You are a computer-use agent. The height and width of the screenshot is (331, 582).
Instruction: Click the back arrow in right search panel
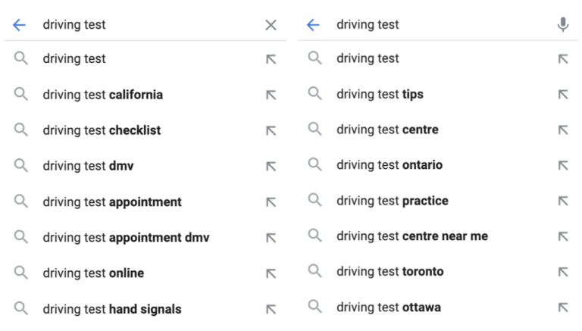point(312,25)
